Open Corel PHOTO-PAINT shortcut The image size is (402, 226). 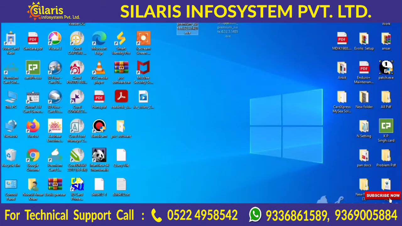[x=77, y=72]
